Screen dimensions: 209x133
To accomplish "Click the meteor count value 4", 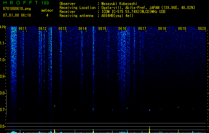I will pos(47,15).
